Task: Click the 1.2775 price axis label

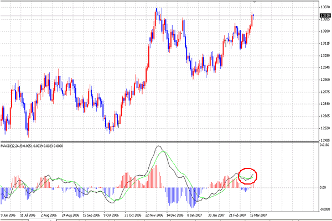Action: pos(325,92)
